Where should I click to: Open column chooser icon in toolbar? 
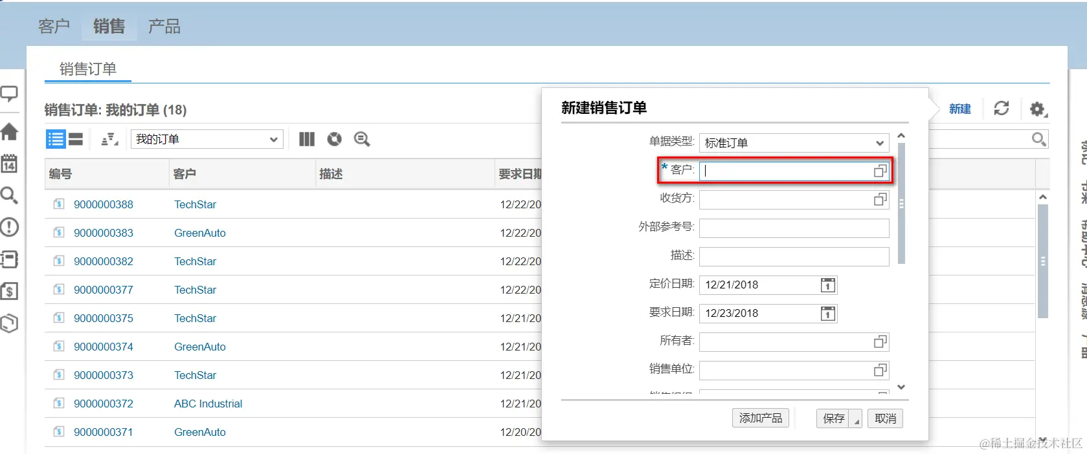pos(307,139)
